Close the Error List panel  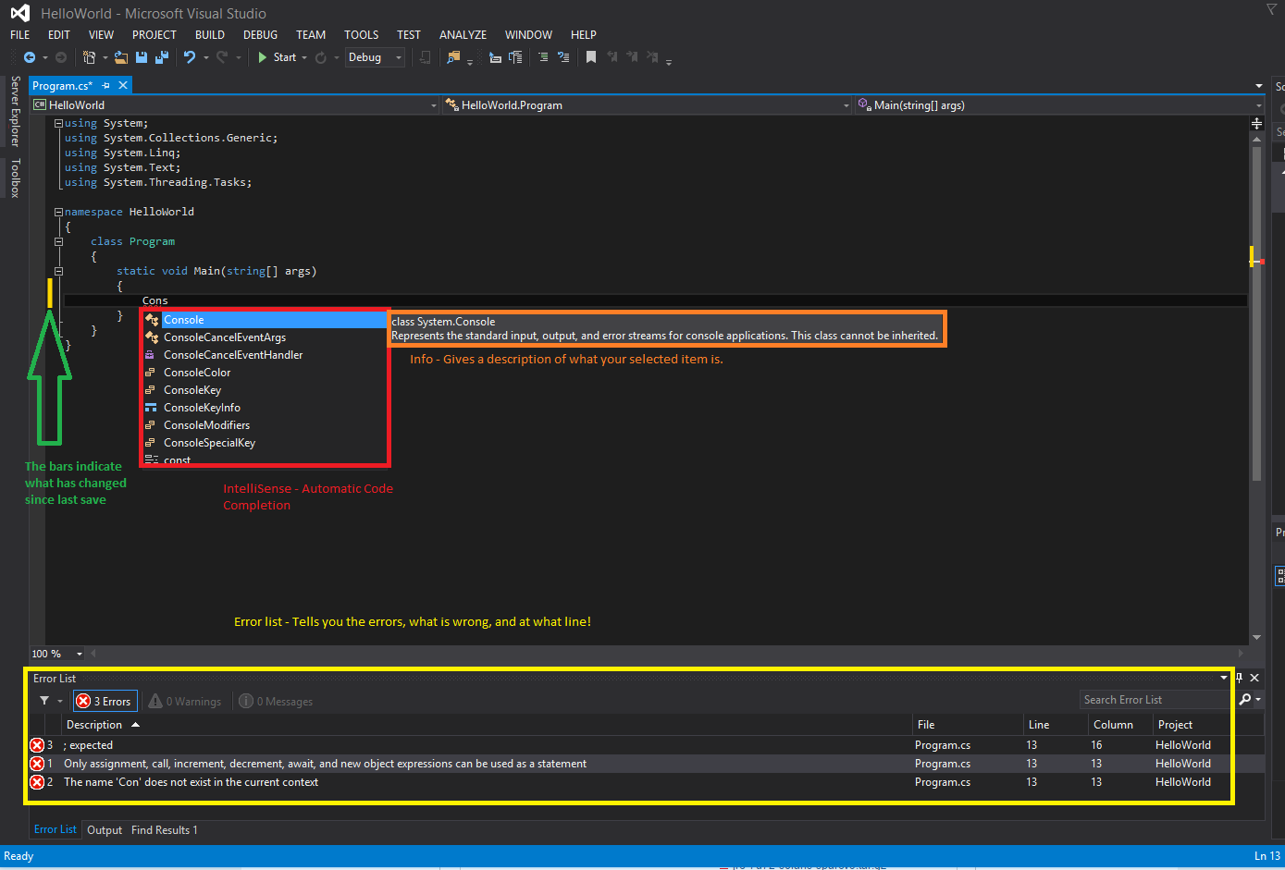point(1254,678)
